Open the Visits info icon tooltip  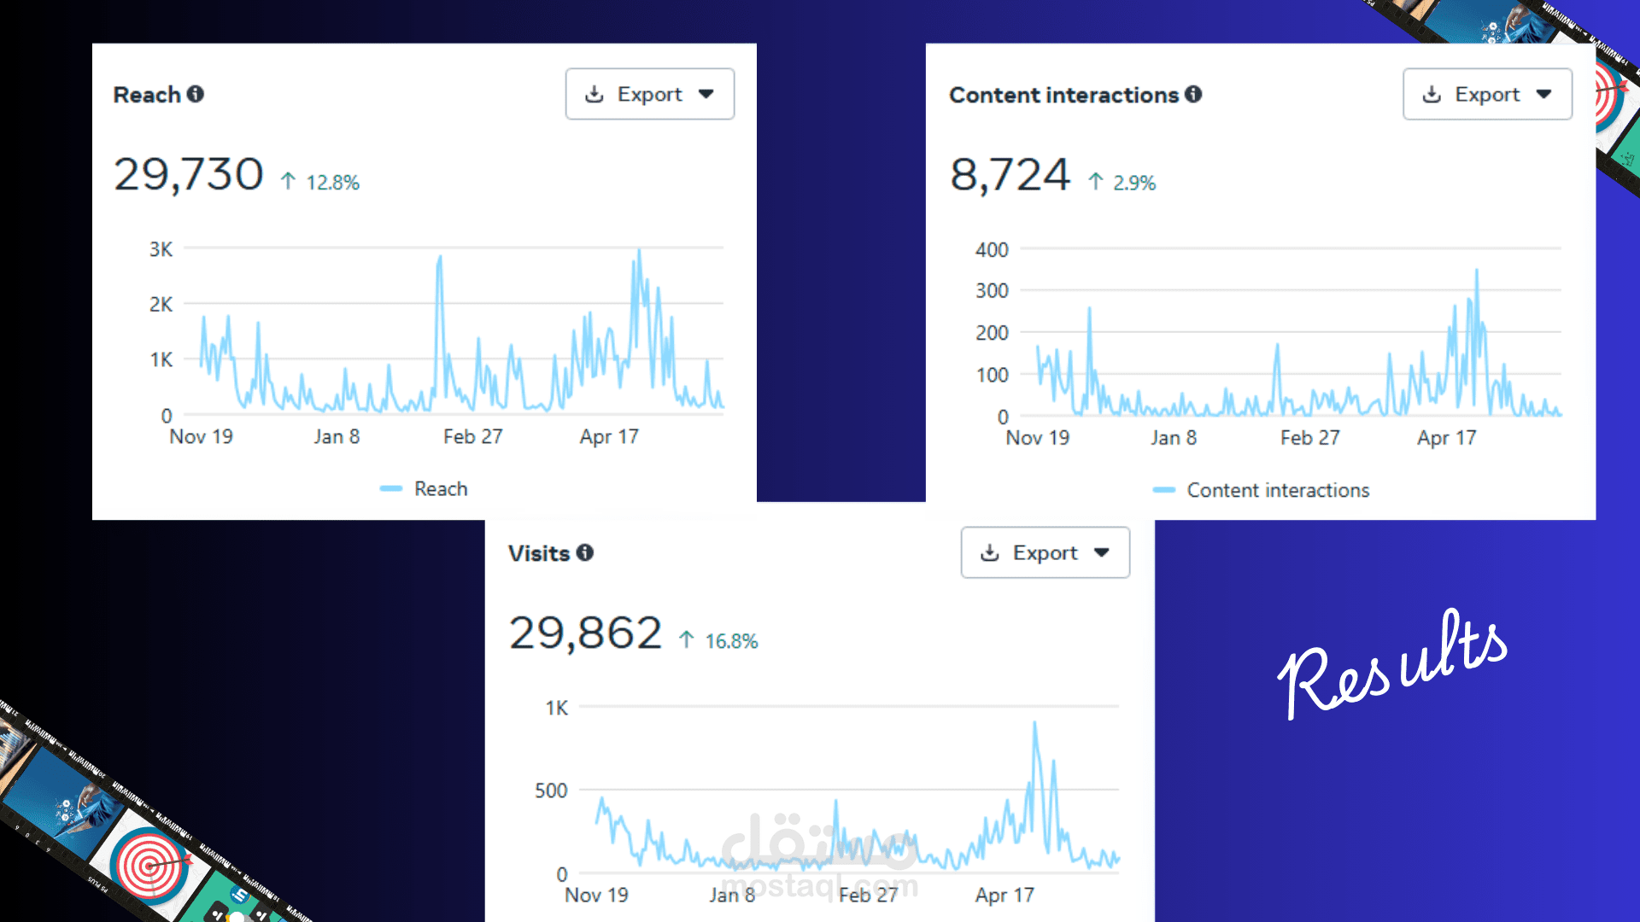click(585, 552)
